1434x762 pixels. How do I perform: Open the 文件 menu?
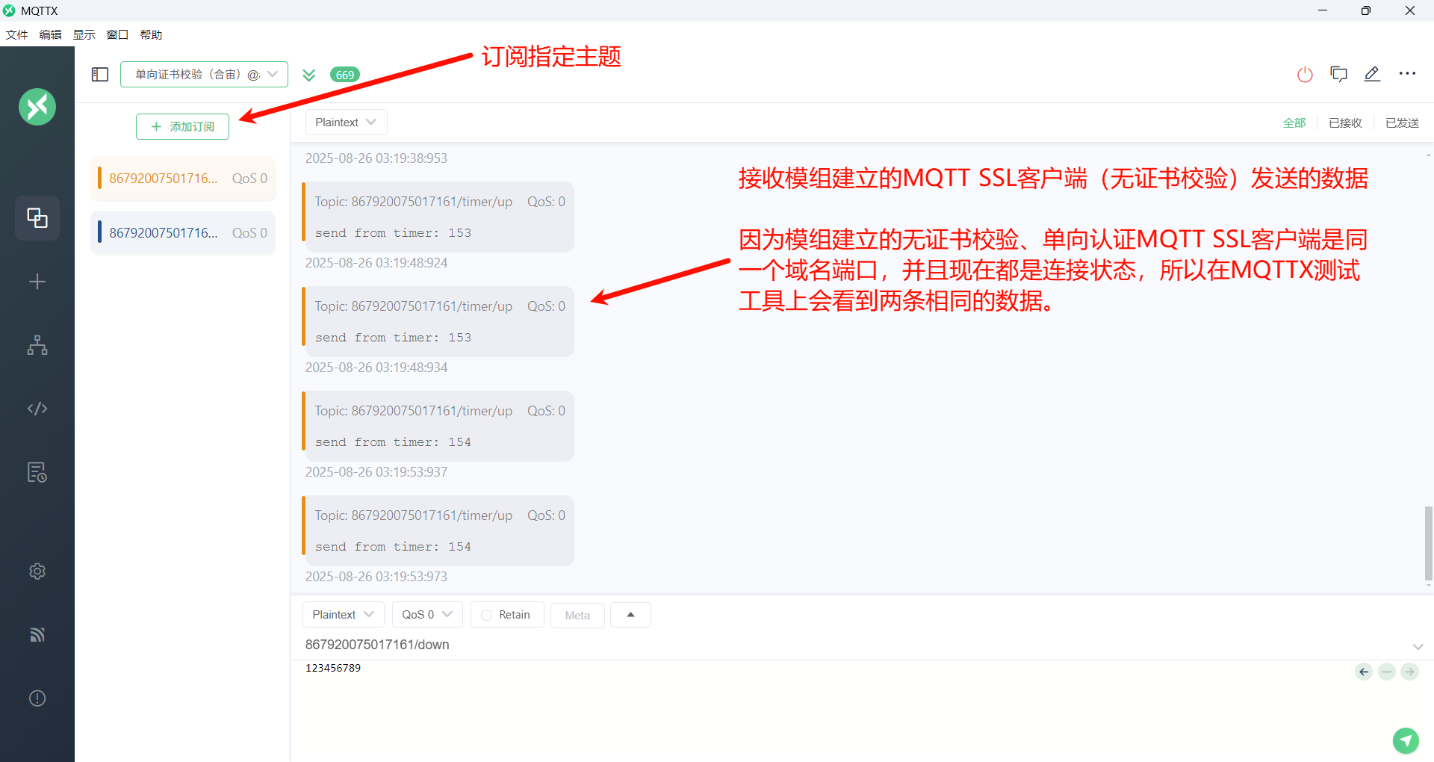point(16,34)
